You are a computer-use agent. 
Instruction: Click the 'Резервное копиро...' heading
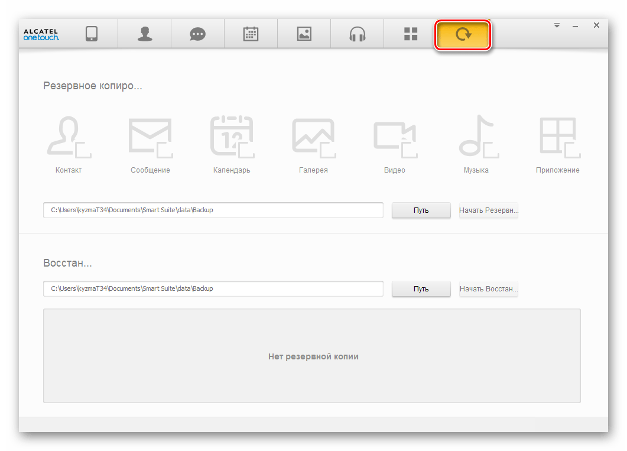click(x=93, y=86)
